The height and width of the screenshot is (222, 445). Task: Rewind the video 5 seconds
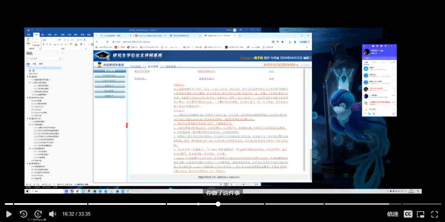coord(24,214)
